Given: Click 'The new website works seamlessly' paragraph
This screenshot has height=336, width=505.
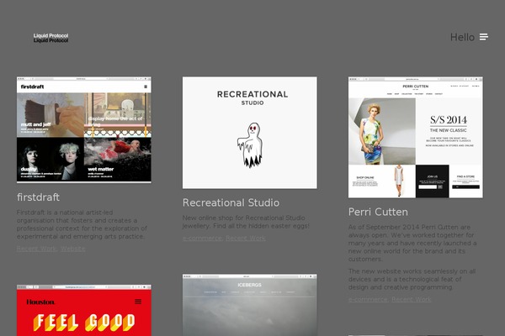Looking at the screenshot, I should 412,279.
